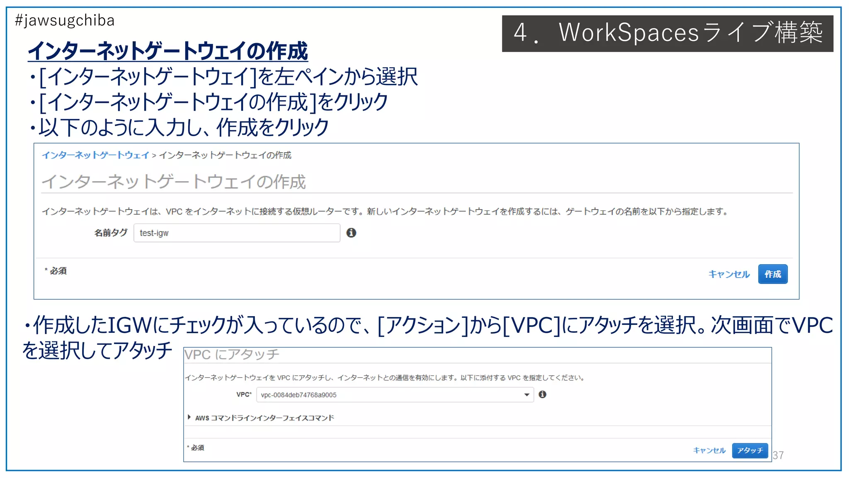The width and height of the screenshot is (849, 478).
Task: Click the grey インターネットゲートウェイの作成 form title
Action: [174, 182]
